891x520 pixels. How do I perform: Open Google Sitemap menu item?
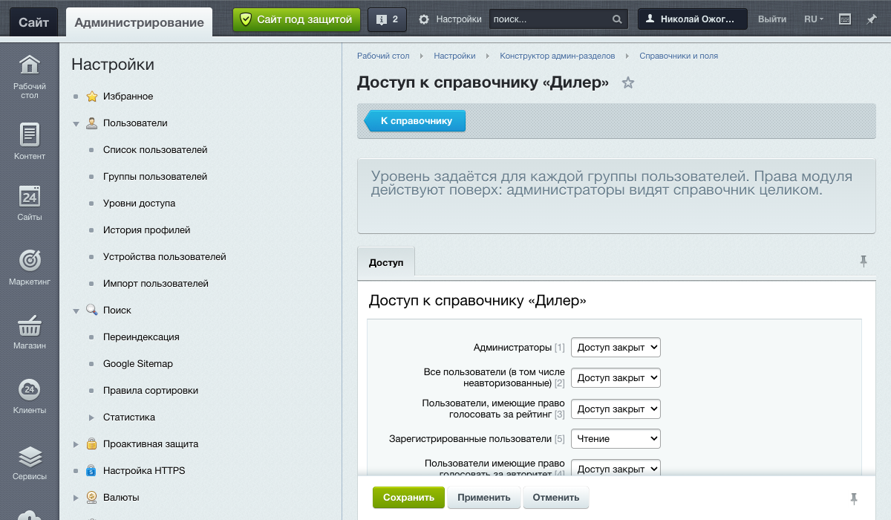click(138, 364)
